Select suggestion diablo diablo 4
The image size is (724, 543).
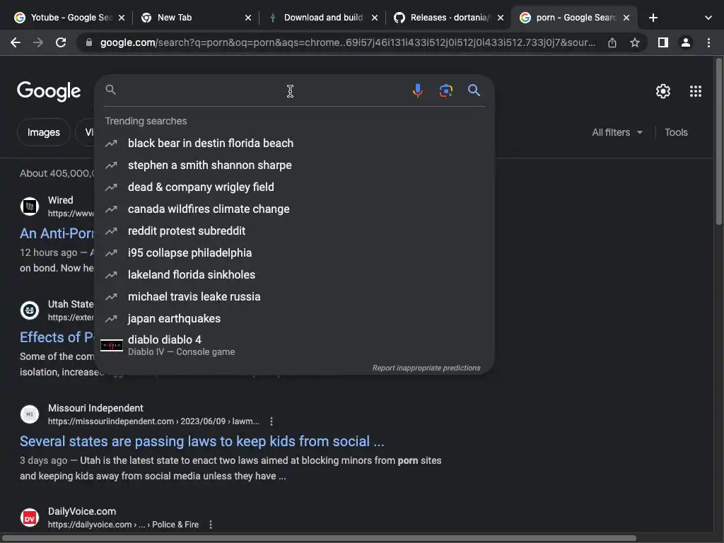pyautogui.click(x=294, y=345)
